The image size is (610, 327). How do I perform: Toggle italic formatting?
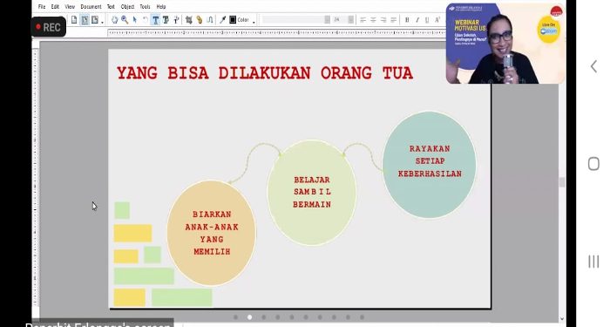coord(417,20)
